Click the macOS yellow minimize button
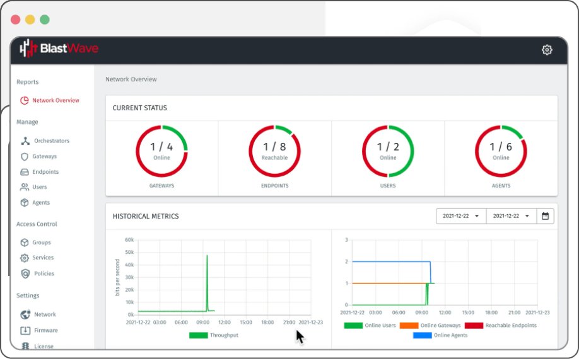This screenshot has height=359, width=579. [x=30, y=20]
